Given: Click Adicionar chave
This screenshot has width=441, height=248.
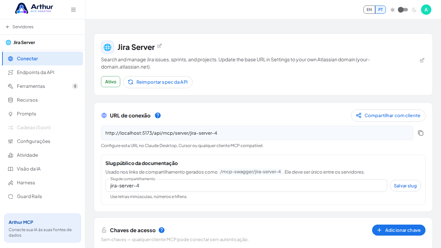Looking at the screenshot, I should click(x=399, y=230).
